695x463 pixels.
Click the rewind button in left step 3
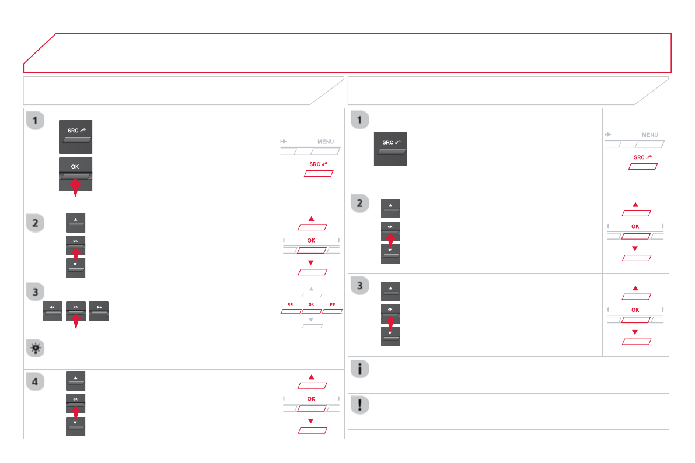53,311
